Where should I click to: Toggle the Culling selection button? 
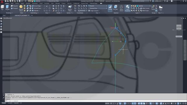[x=110, y=8]
